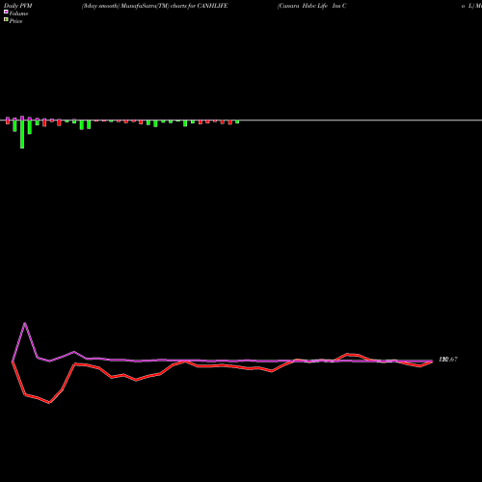Select the Price legend label
The image size is (482, 482).
point(15,21)
